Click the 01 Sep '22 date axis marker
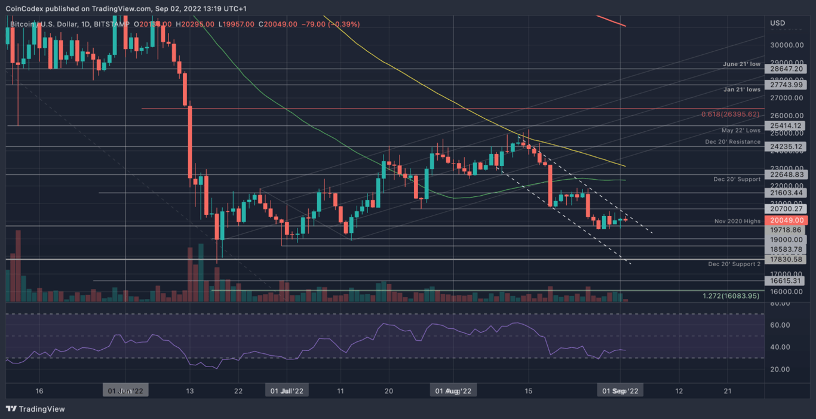This screenshot has height=419, width=816. pos(619,390)
